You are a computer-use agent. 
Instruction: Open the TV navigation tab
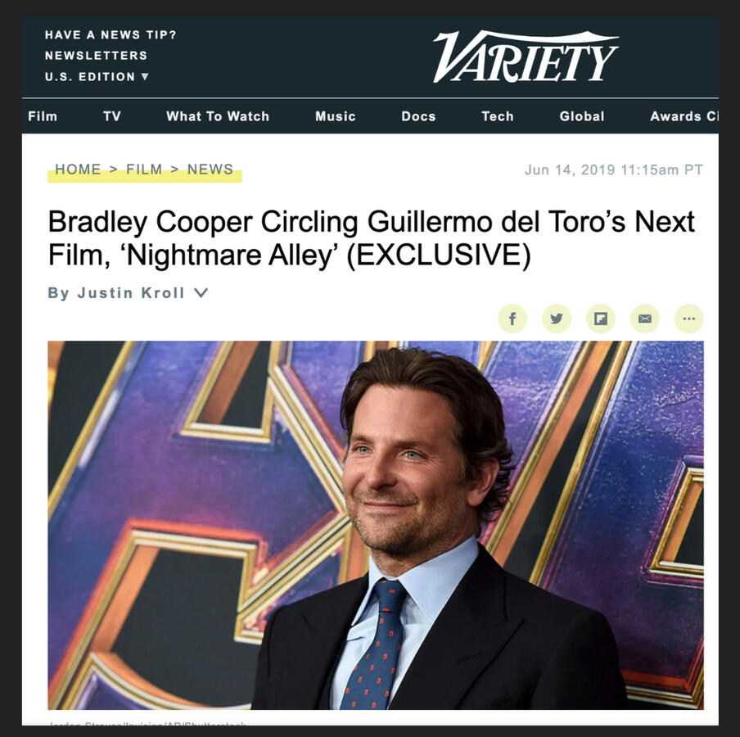coord(112,116)
